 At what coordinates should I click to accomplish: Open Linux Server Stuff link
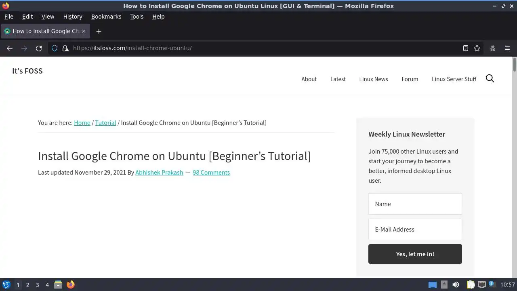454,79
